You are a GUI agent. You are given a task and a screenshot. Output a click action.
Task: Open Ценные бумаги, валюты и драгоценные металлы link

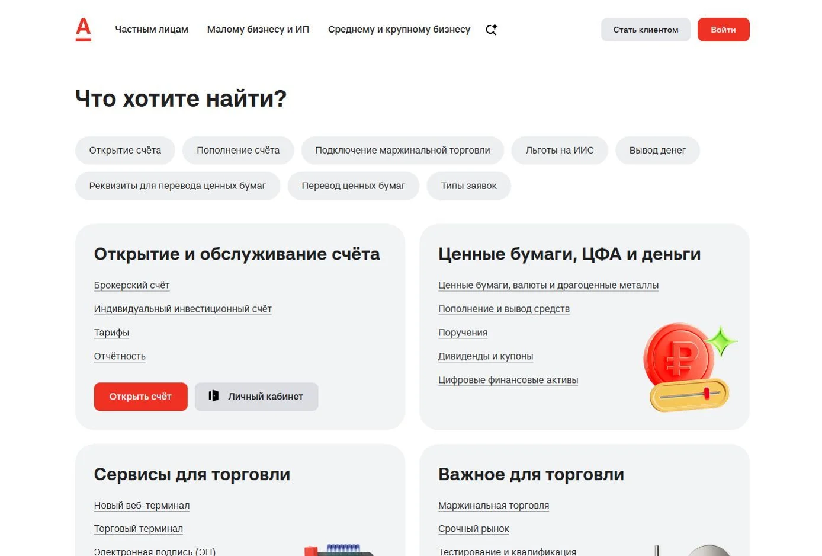pos(548,285)
